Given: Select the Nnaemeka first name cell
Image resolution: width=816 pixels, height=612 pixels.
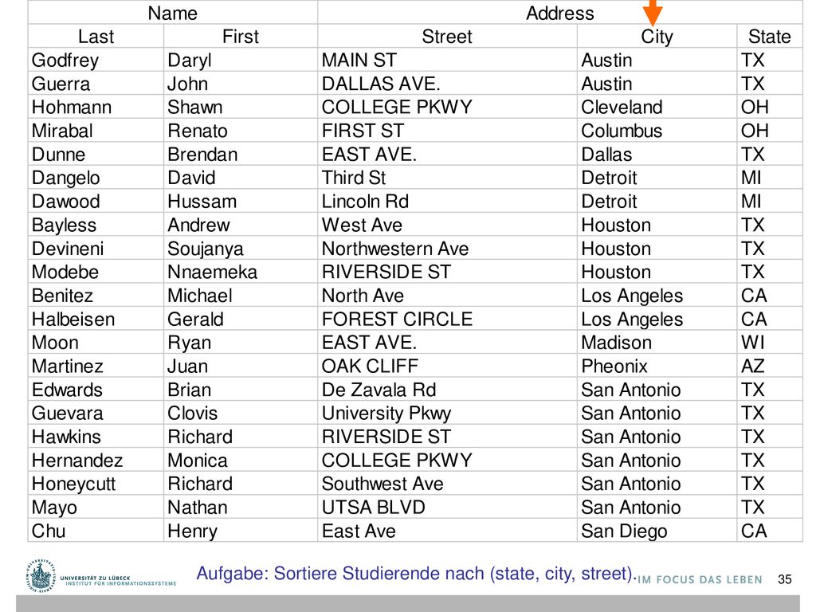Looking at the screenshot, I should click(x=241, y=273).
